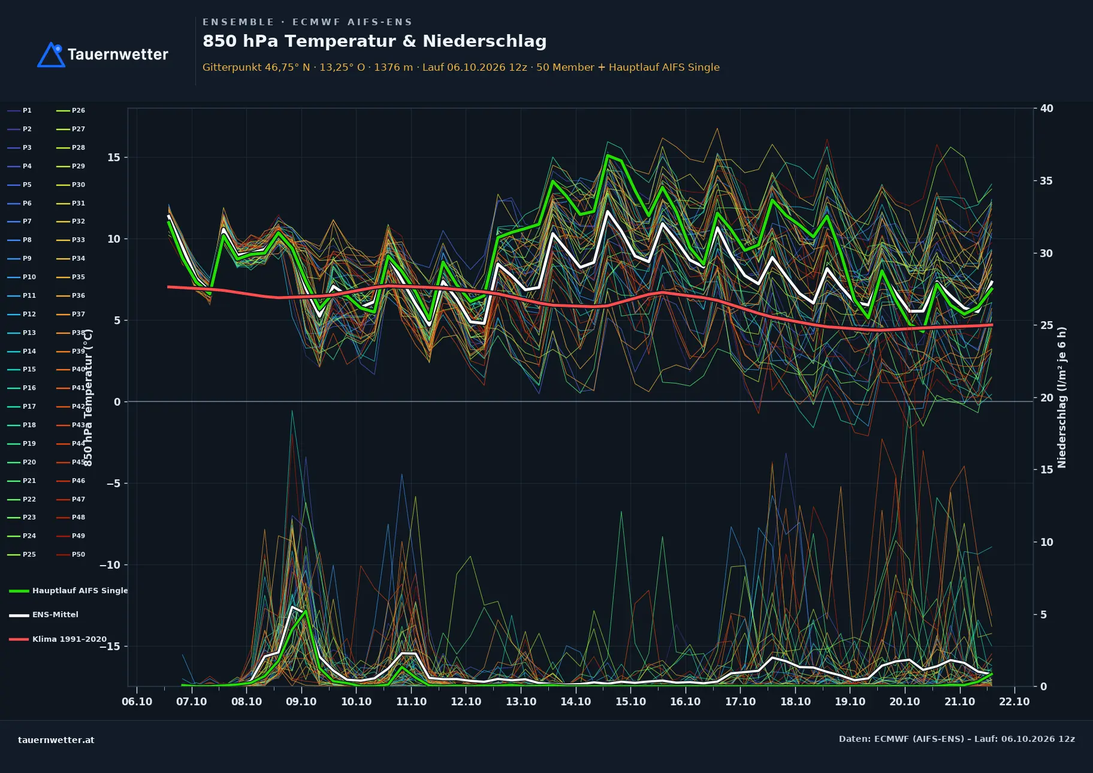
Task: Click the 09.10 date label on x-axis
Action: pos(301,702)
